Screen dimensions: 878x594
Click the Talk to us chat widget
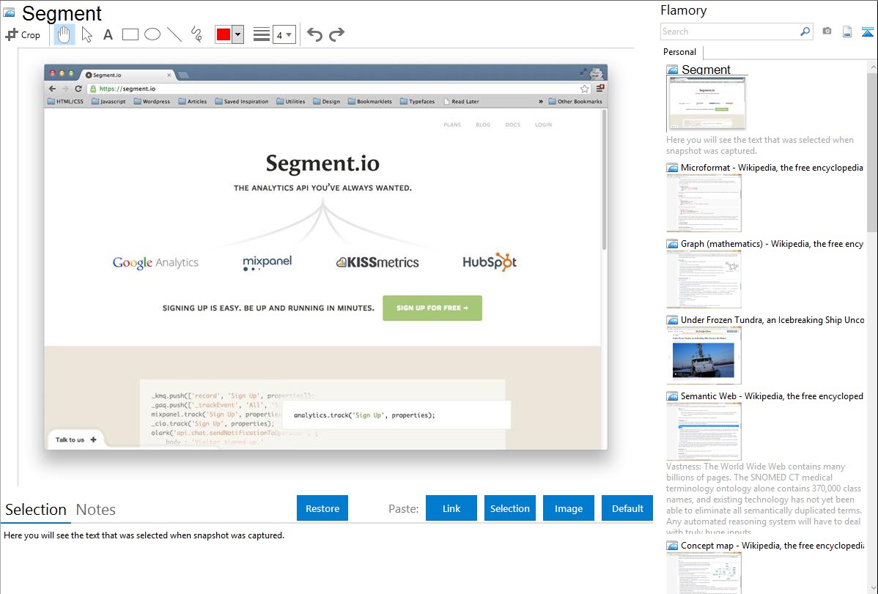click(x=75, y=439)
